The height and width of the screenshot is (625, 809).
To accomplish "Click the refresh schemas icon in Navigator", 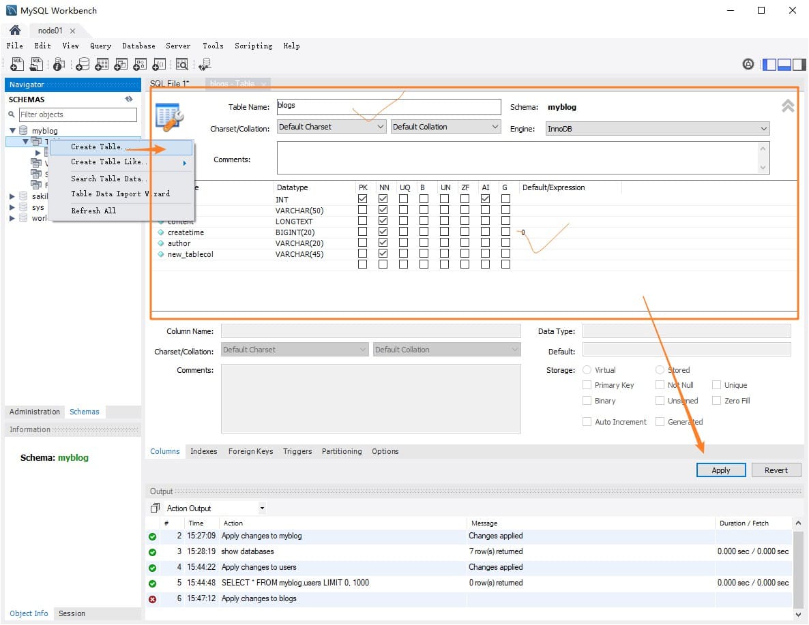I will pyautogui.click(x=129, y=100).
